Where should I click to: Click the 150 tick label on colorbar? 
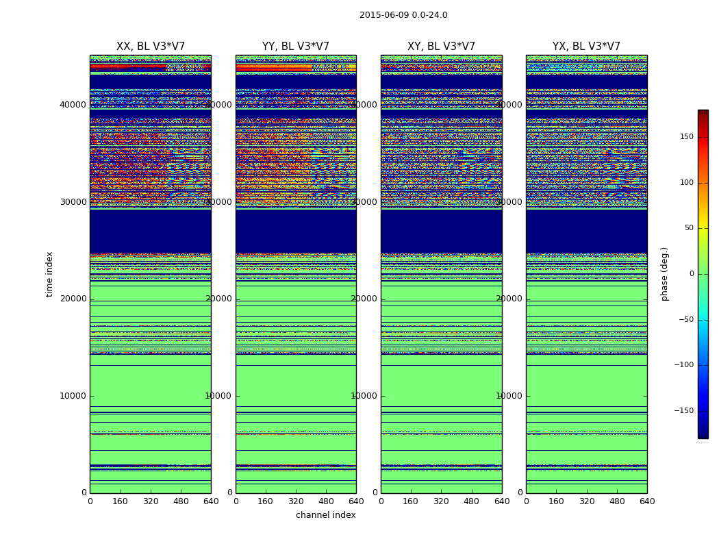point(686,137)
